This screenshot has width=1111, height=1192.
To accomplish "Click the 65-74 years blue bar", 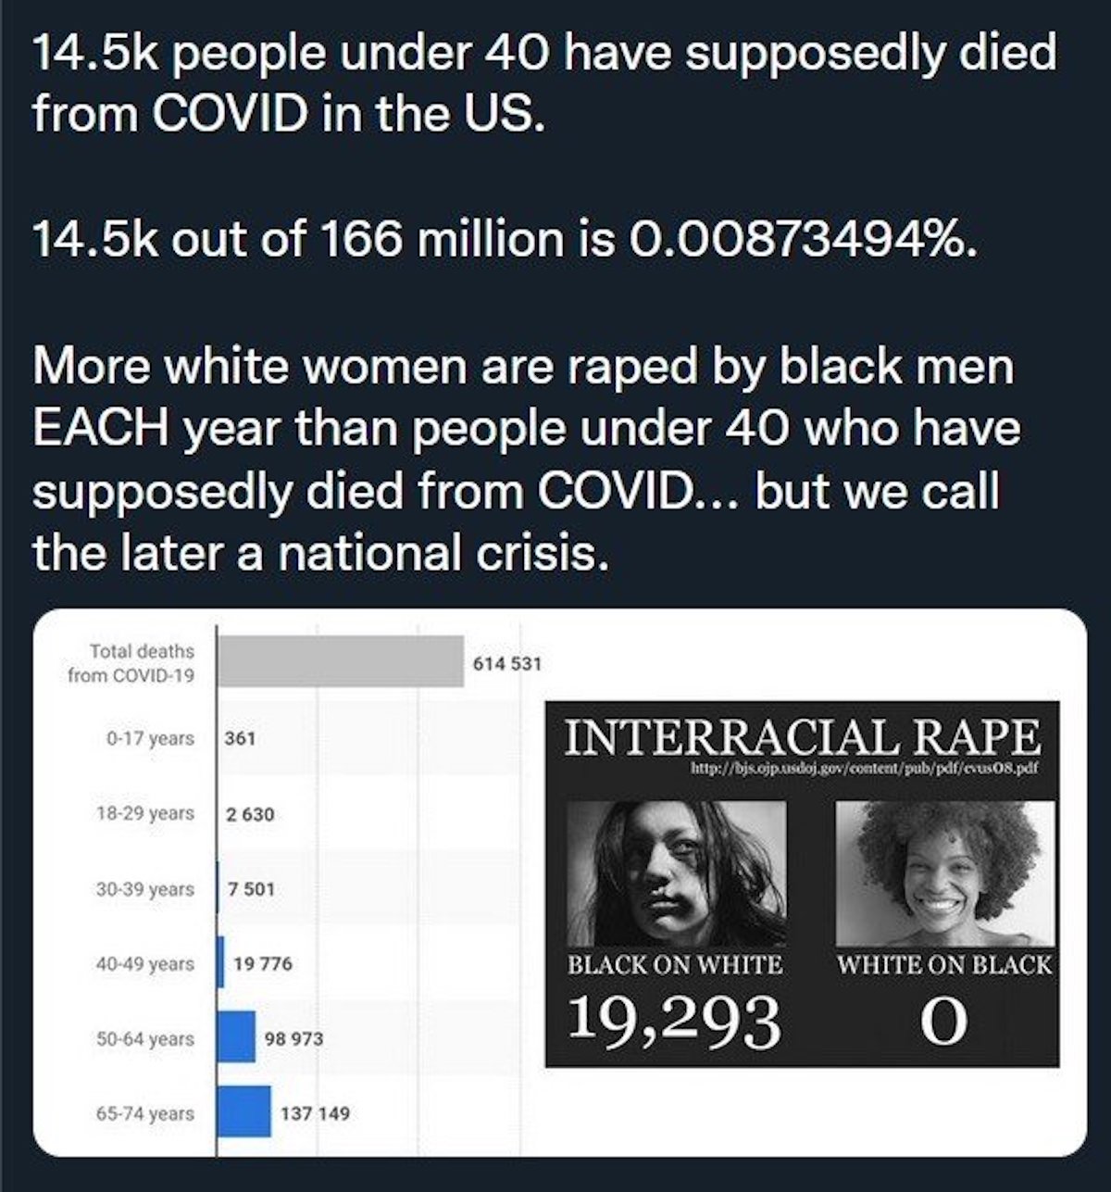I will click(244, 1111).
